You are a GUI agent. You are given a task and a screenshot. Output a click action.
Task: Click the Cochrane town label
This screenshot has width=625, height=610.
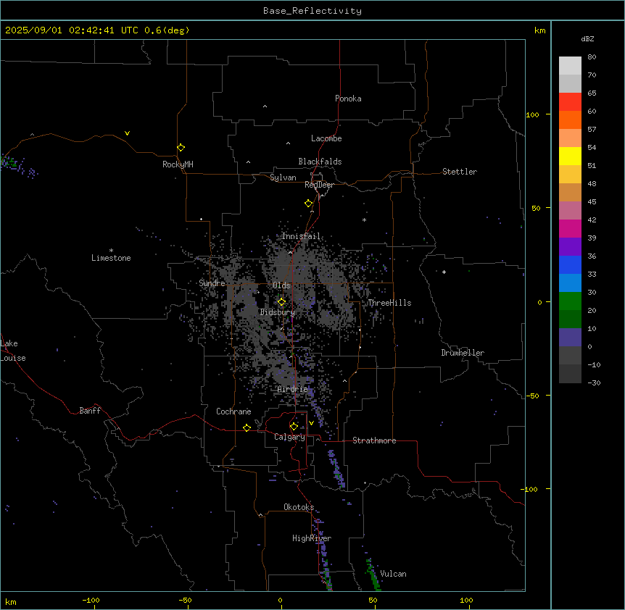(x=233, y=411)
